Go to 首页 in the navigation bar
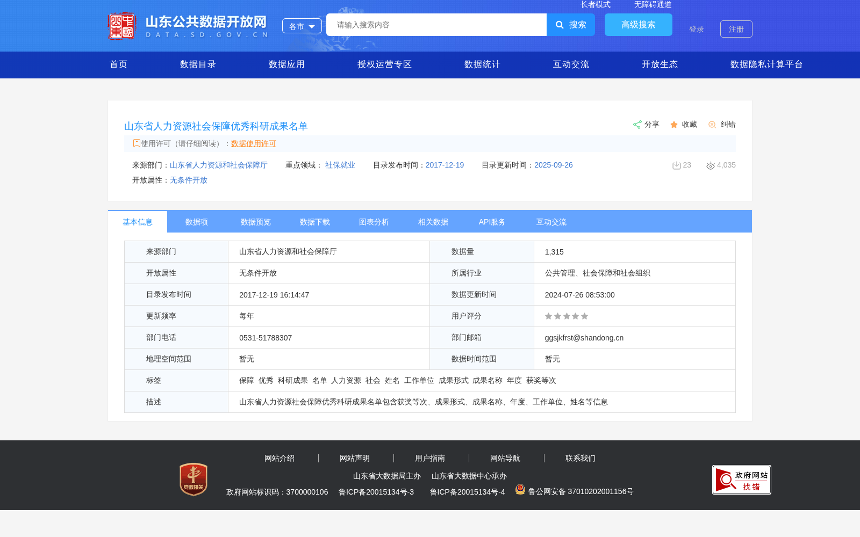This screenshot has width=860, height=537. (119, 64)
